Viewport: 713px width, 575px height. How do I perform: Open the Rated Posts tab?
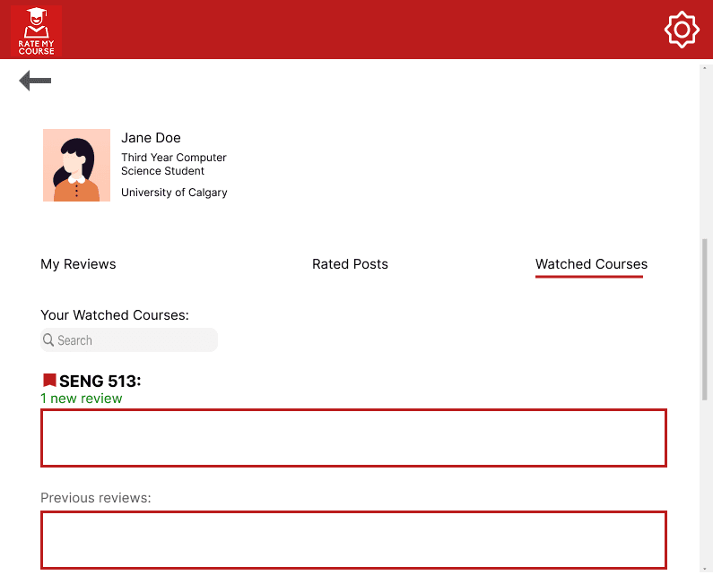click(x=350, y=264)
